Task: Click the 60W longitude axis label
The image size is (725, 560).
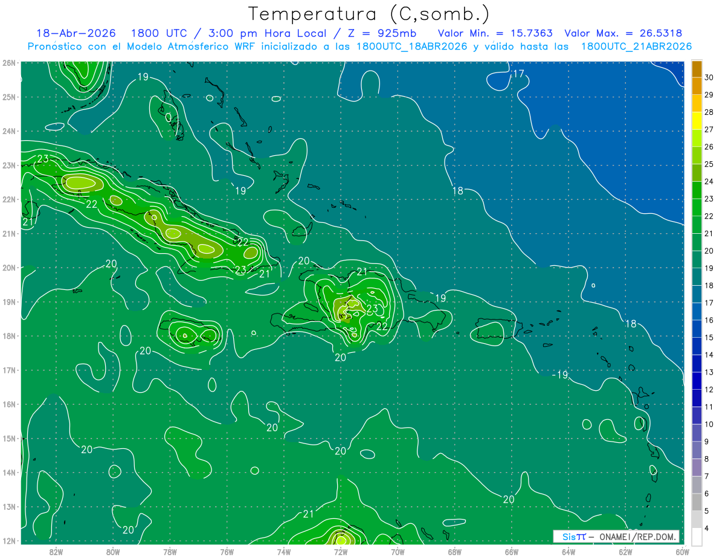Action: [682, 552]
